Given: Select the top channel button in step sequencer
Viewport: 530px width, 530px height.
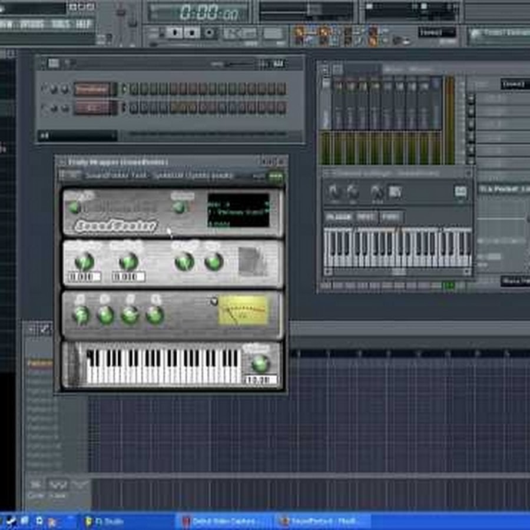Looking at the screenshot, I should (x=92, y=90).
